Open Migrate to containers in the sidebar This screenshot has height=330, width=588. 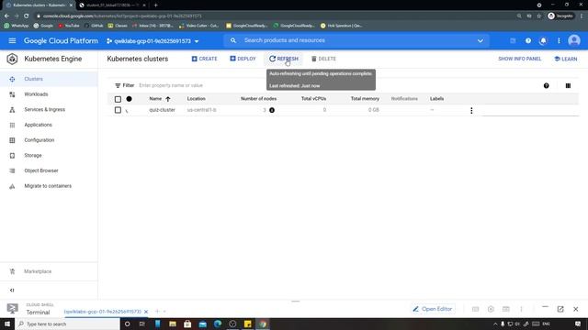pos(49,186)
